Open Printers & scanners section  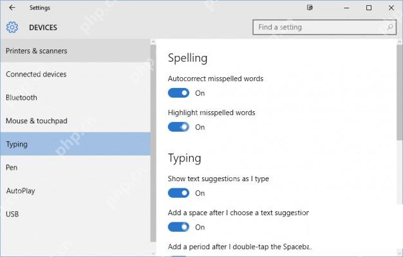click(x=75, y=51)
